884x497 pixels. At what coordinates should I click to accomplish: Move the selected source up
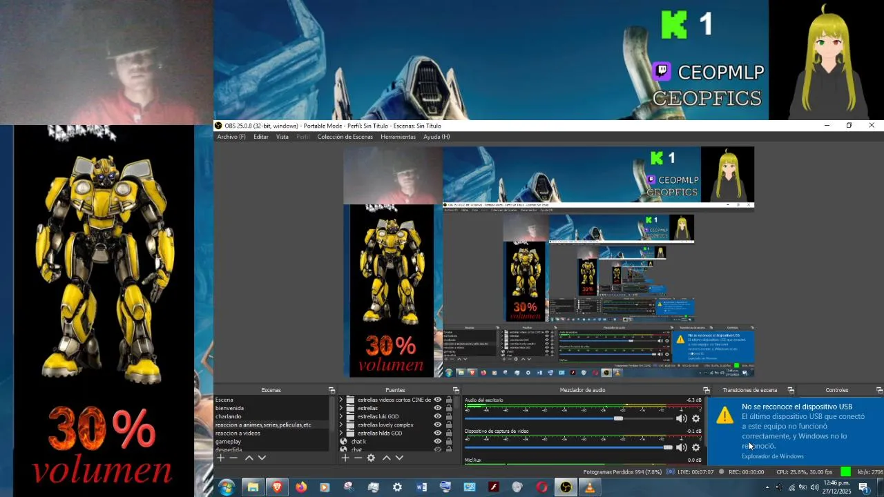point(387,458)
